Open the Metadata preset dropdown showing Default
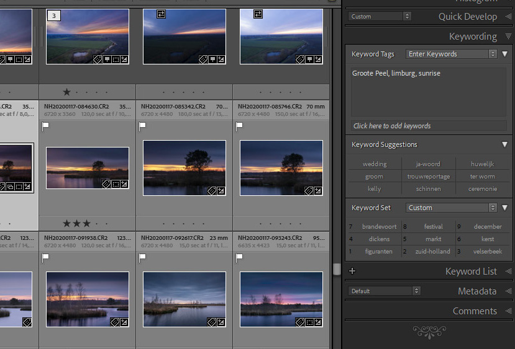 click(x=384, y=291)
